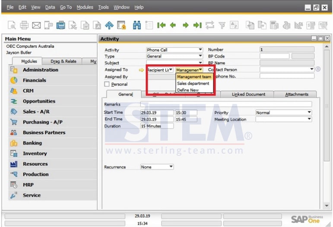Click Activity window scrollbar down arrow

[x=327, y=205]
